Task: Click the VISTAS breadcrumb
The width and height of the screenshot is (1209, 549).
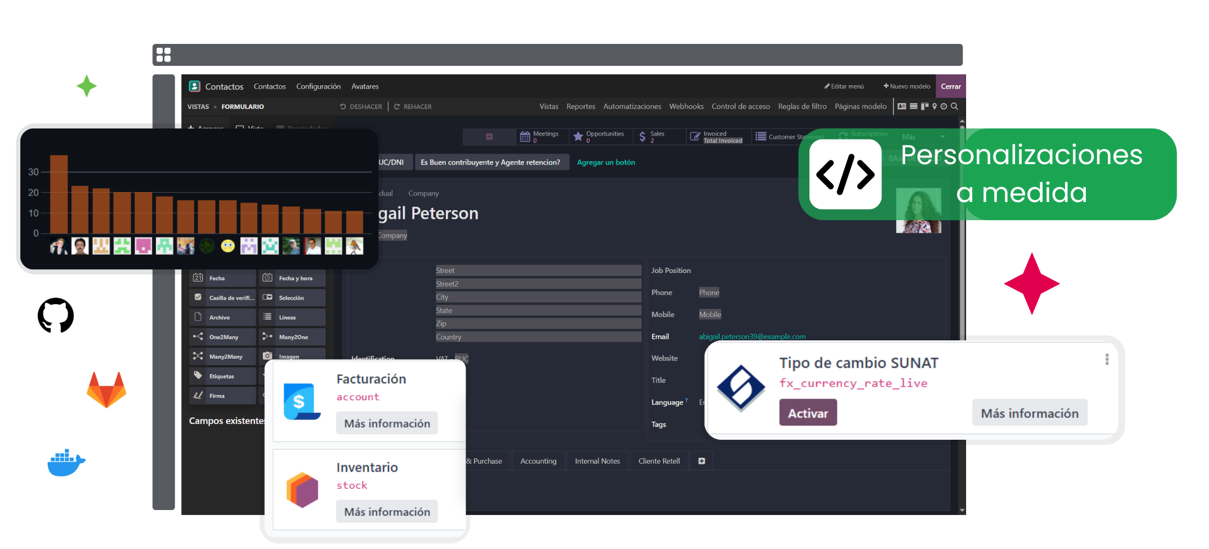Action: point(198,107)
